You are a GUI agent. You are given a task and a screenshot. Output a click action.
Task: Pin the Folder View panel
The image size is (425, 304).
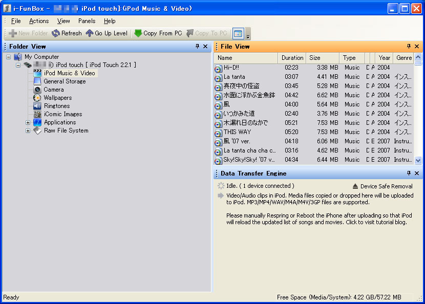click(197, 47)
